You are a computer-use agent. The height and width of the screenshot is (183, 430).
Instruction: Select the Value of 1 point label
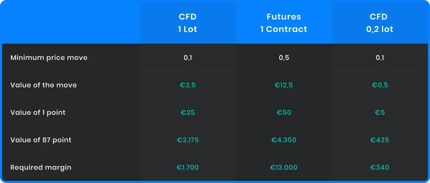(38, 113)
